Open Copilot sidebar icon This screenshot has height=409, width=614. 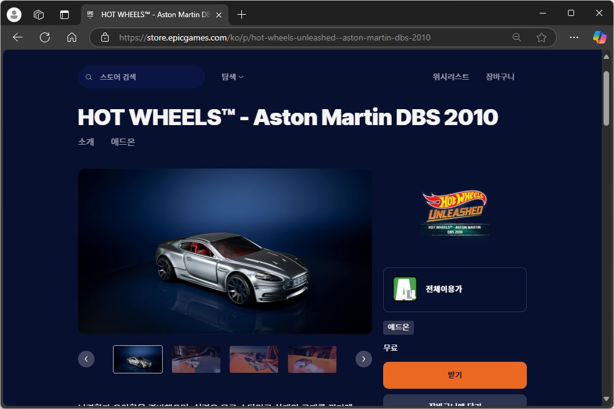click(x=599, y=37)
